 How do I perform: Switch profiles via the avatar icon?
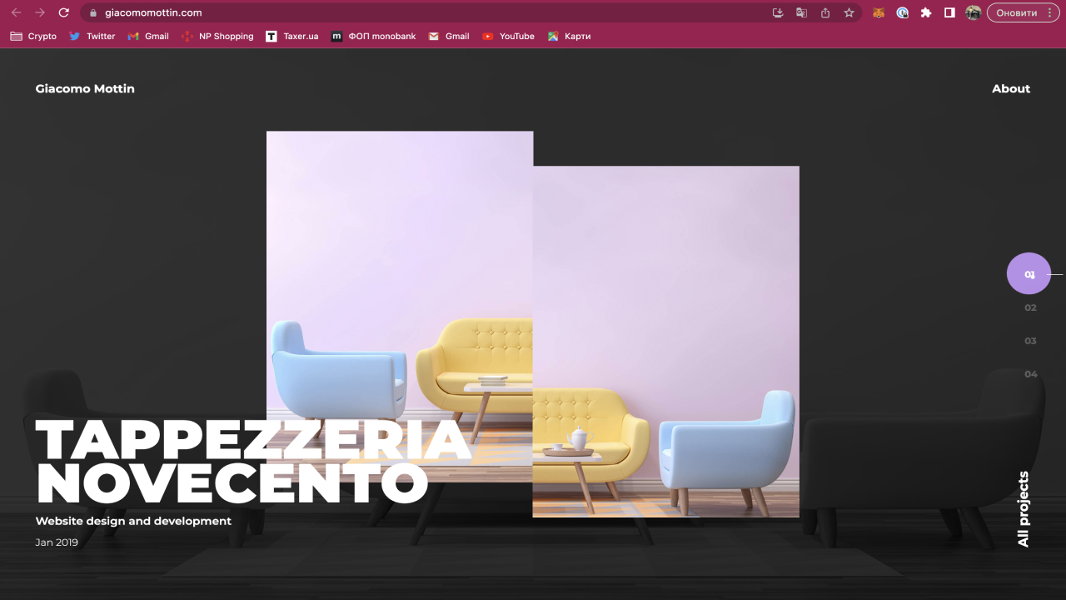pos(973,12)
